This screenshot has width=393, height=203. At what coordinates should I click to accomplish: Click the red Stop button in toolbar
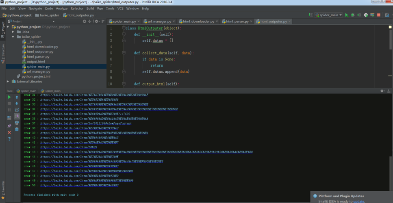click(379, 15)
